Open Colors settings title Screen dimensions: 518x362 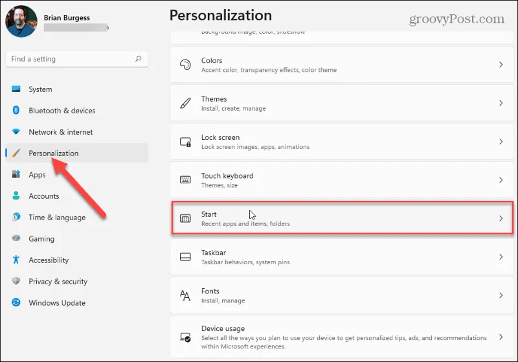tap(212, 60)
